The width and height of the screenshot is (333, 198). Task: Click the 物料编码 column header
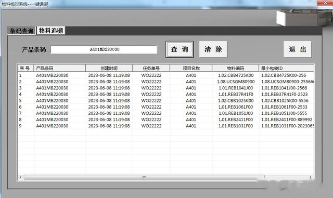click(236, 68)
